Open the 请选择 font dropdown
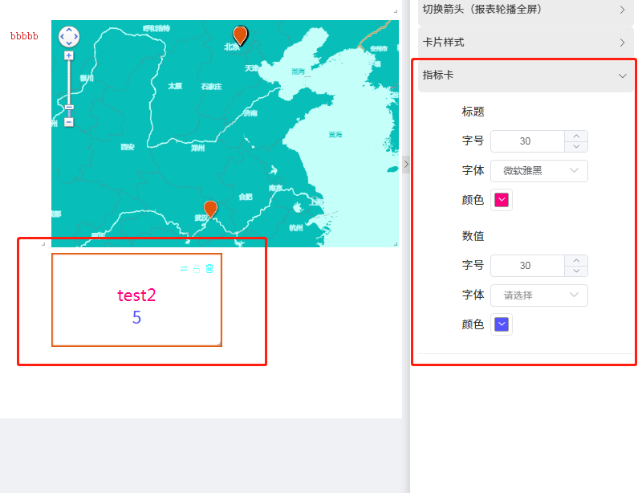Viewport: 642px width, 493px height. click(x=539, y=295)
